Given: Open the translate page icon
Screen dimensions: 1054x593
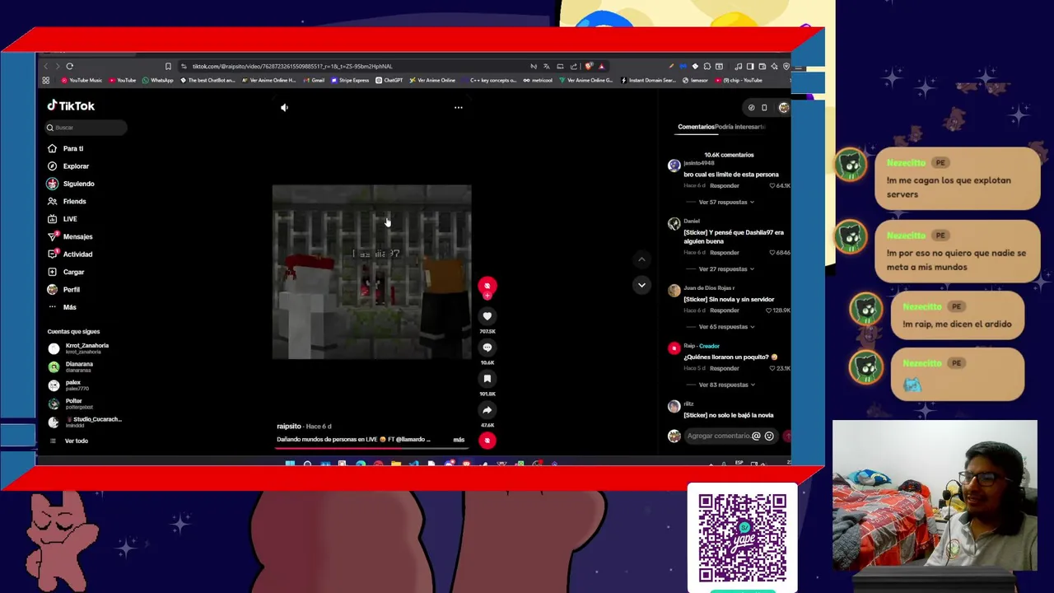Looking at the screenshot, I should [x=546, y=66].
